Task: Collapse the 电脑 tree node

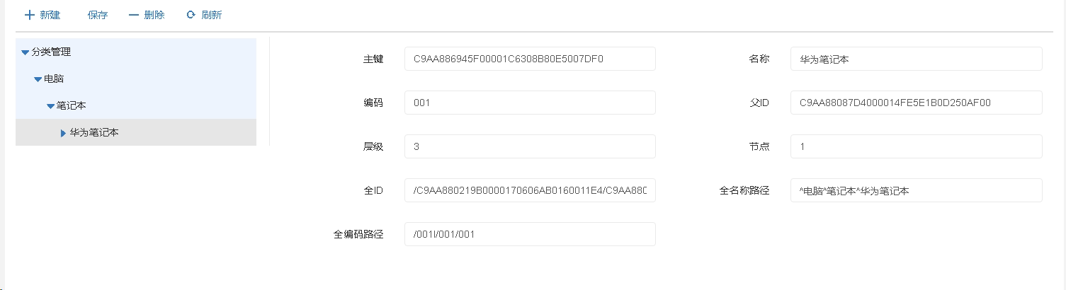Action: pyautogui.click(x=38, y=79)
